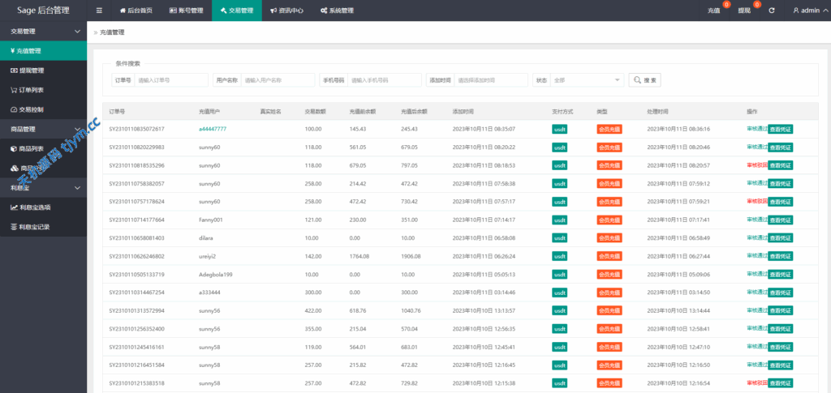Switch to the 账号管理 top tab
This screenshot has height=393, width=831.
tap(186, 11)
